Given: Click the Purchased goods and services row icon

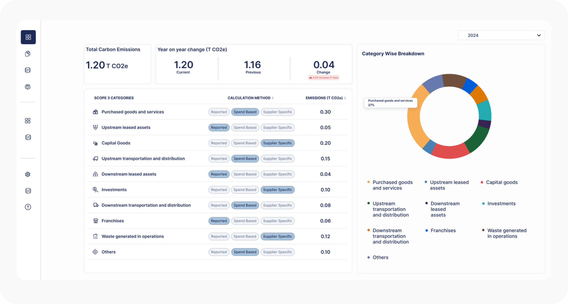Looking at the screenshot, I should tap(96, 112).
